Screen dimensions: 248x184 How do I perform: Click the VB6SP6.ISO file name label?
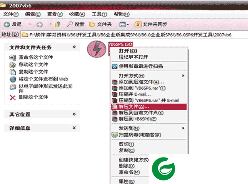coord(120,44)
